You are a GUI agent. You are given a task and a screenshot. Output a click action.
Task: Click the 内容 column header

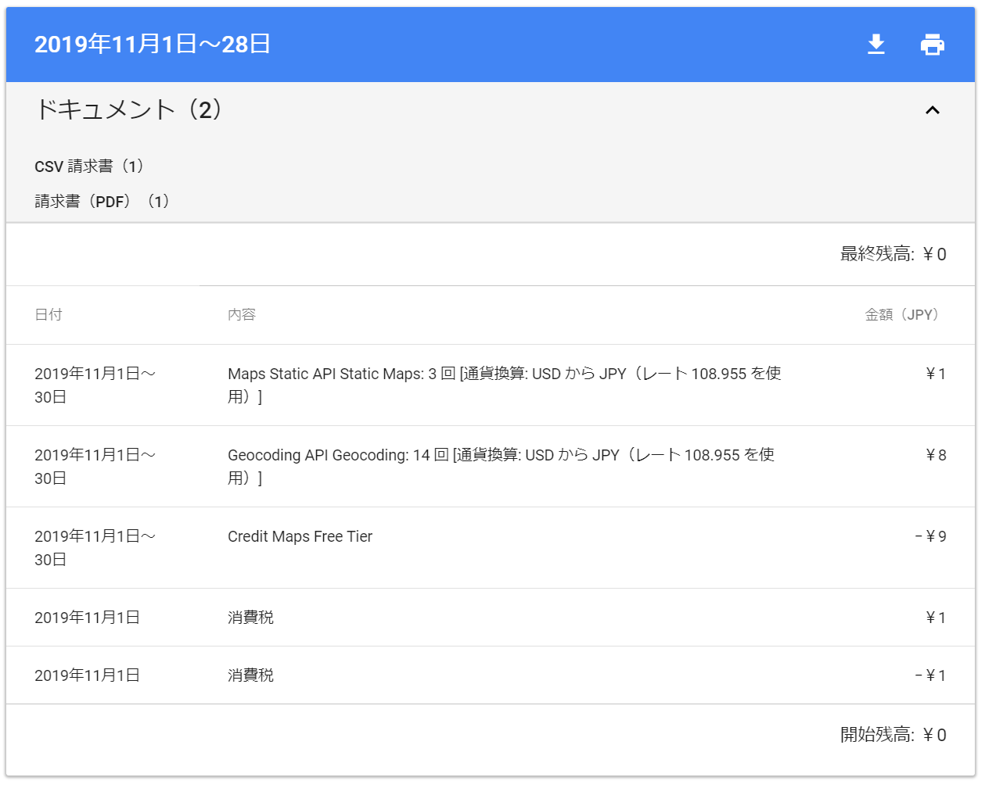(242, 315)
